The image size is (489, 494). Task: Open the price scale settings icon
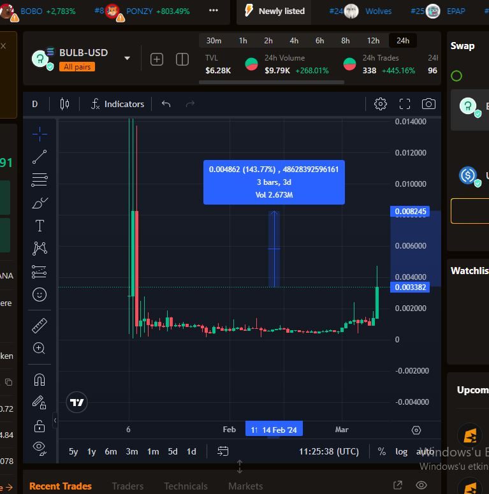(416, 430)
